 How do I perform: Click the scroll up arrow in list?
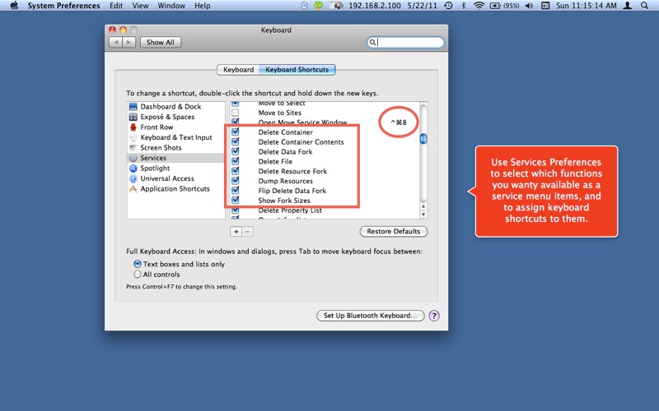point(423,206)
